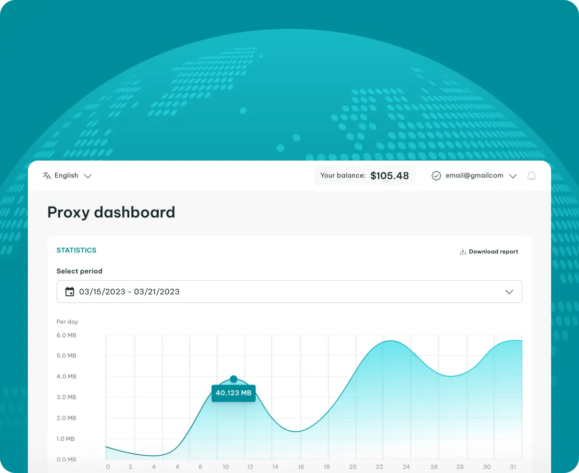Click the 40,123 MB tooltip on the chart

click(x=234, y=393)
